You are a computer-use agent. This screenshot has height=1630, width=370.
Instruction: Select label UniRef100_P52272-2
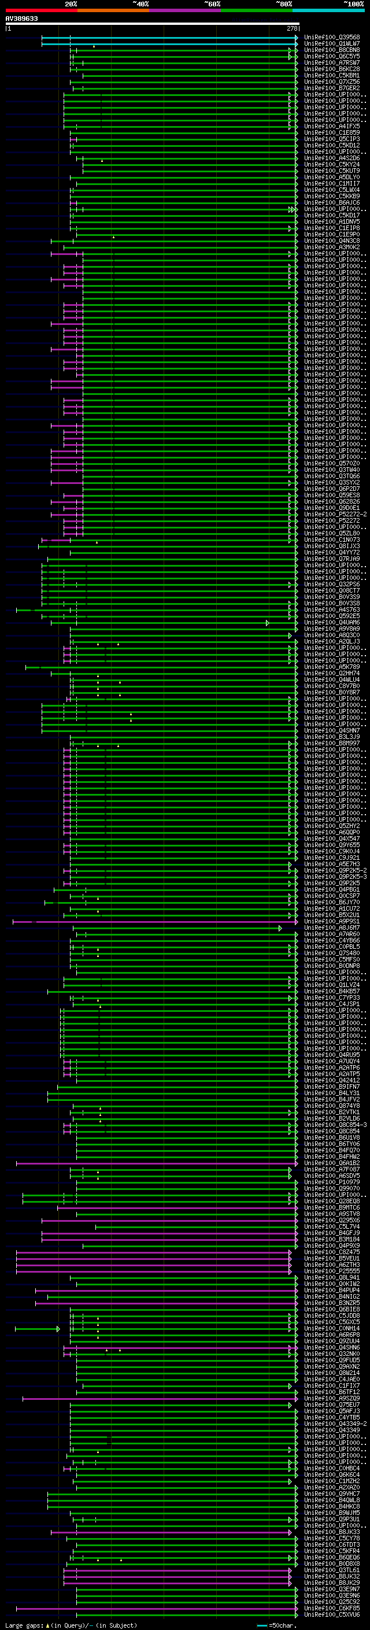335,514
